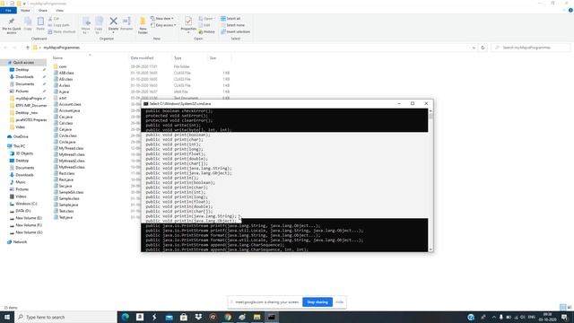Select the Account.java file
The width and height of the screenshot is (574, 323).
pos(69,110)
